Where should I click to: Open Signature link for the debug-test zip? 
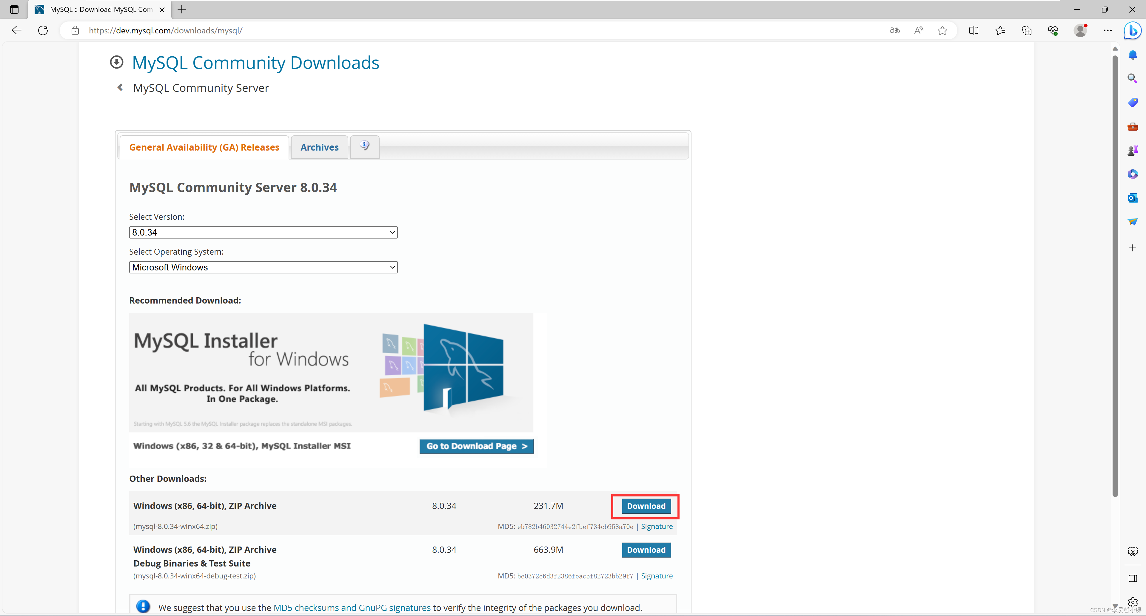pos(657,575)
